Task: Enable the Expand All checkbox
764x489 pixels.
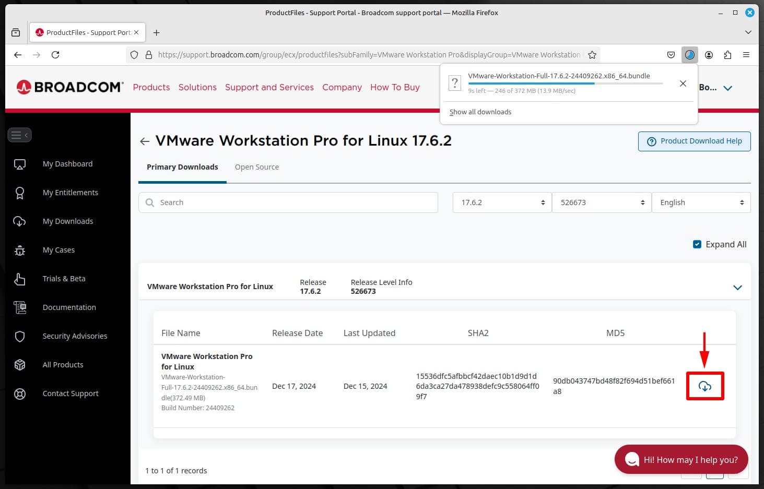Action: tap(697, 244)
